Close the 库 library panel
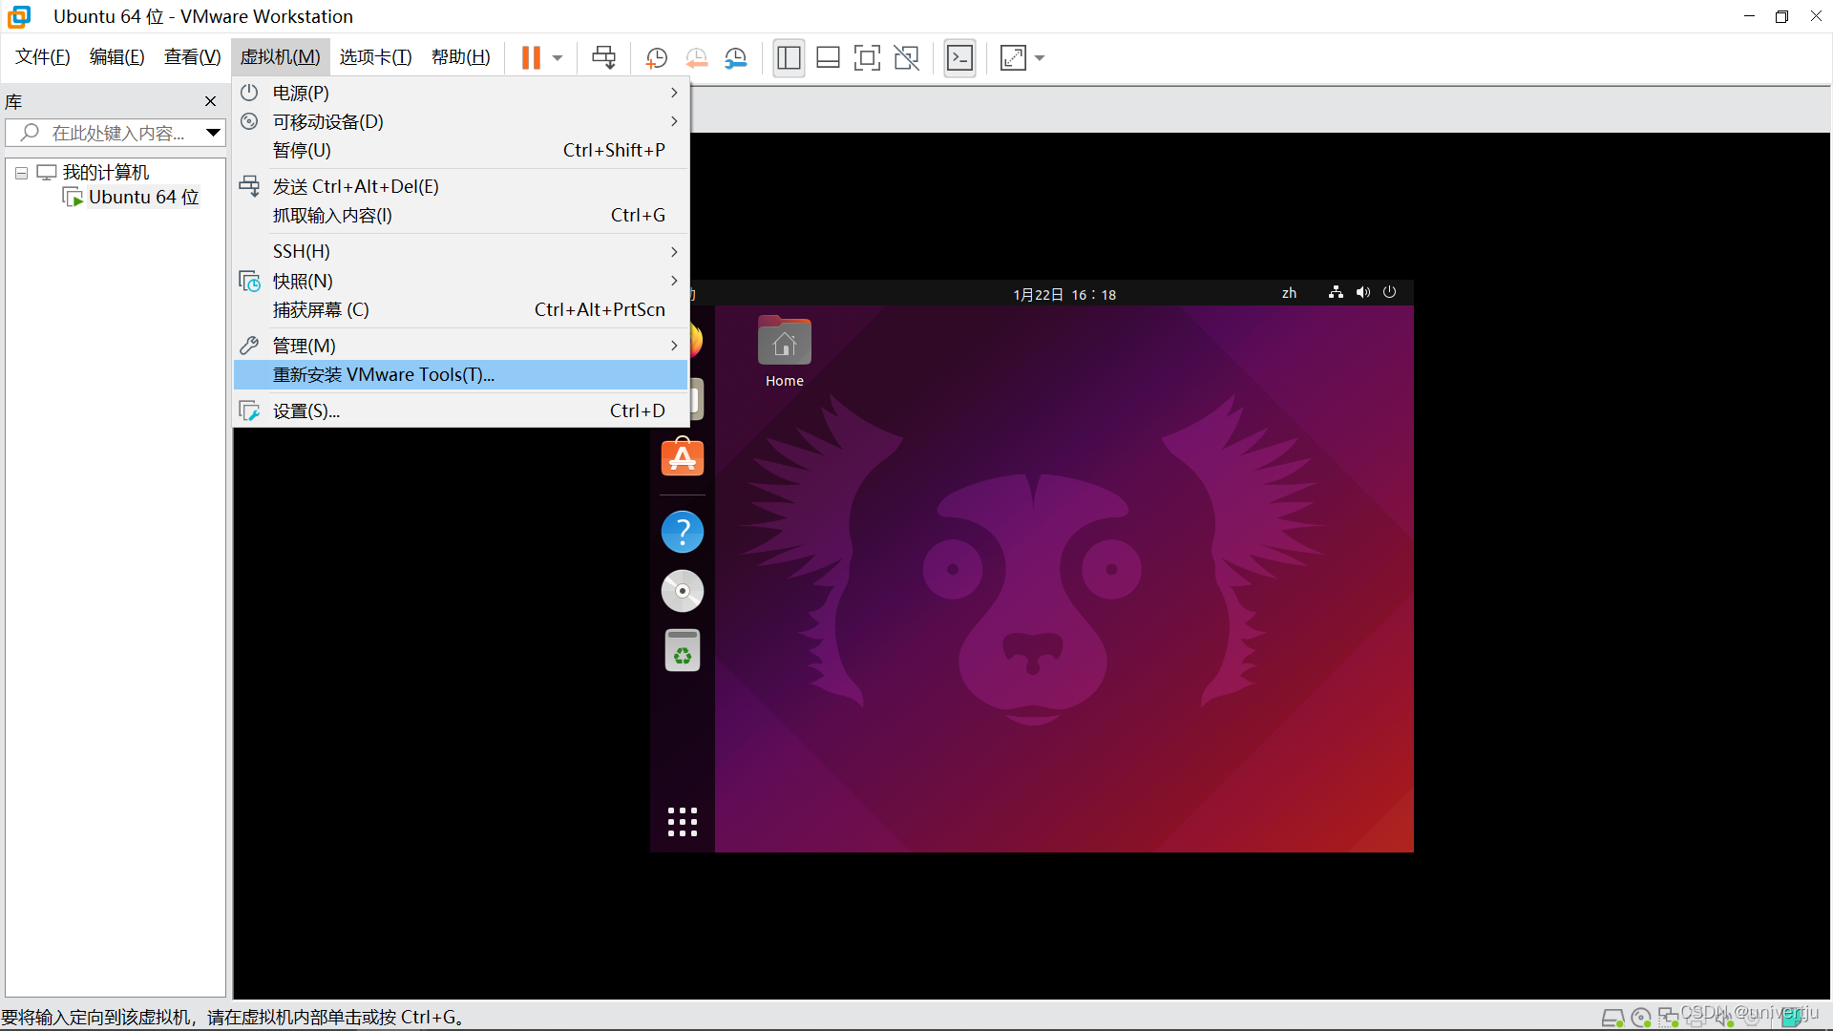The width and height of the screenshot is (1833, 1031). click(x=210, y=101)
